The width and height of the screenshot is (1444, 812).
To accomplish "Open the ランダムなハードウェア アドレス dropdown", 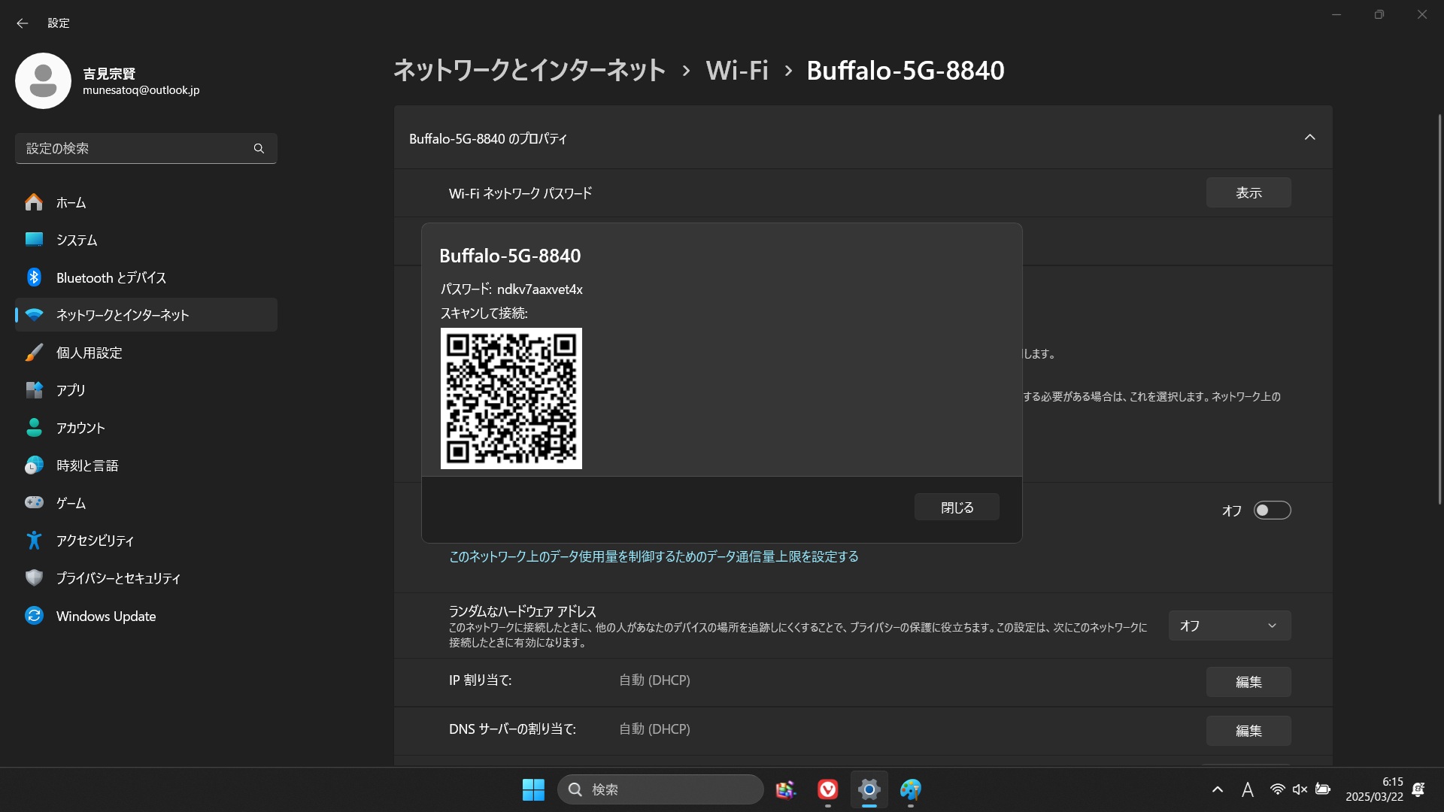I will pyautogui.click(x=1229, y=626).
